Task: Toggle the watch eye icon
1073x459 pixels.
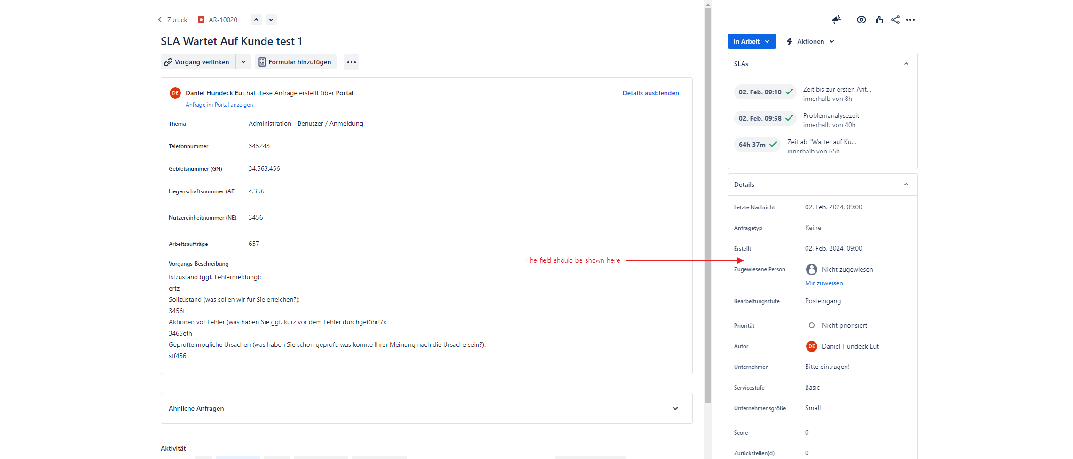Action: click(862, 20)
